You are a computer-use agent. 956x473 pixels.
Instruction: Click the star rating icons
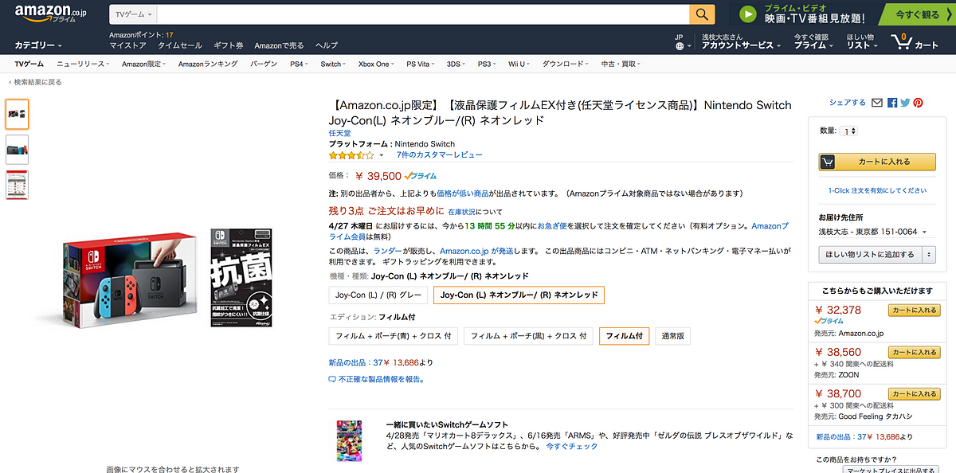tap(351, 155)
